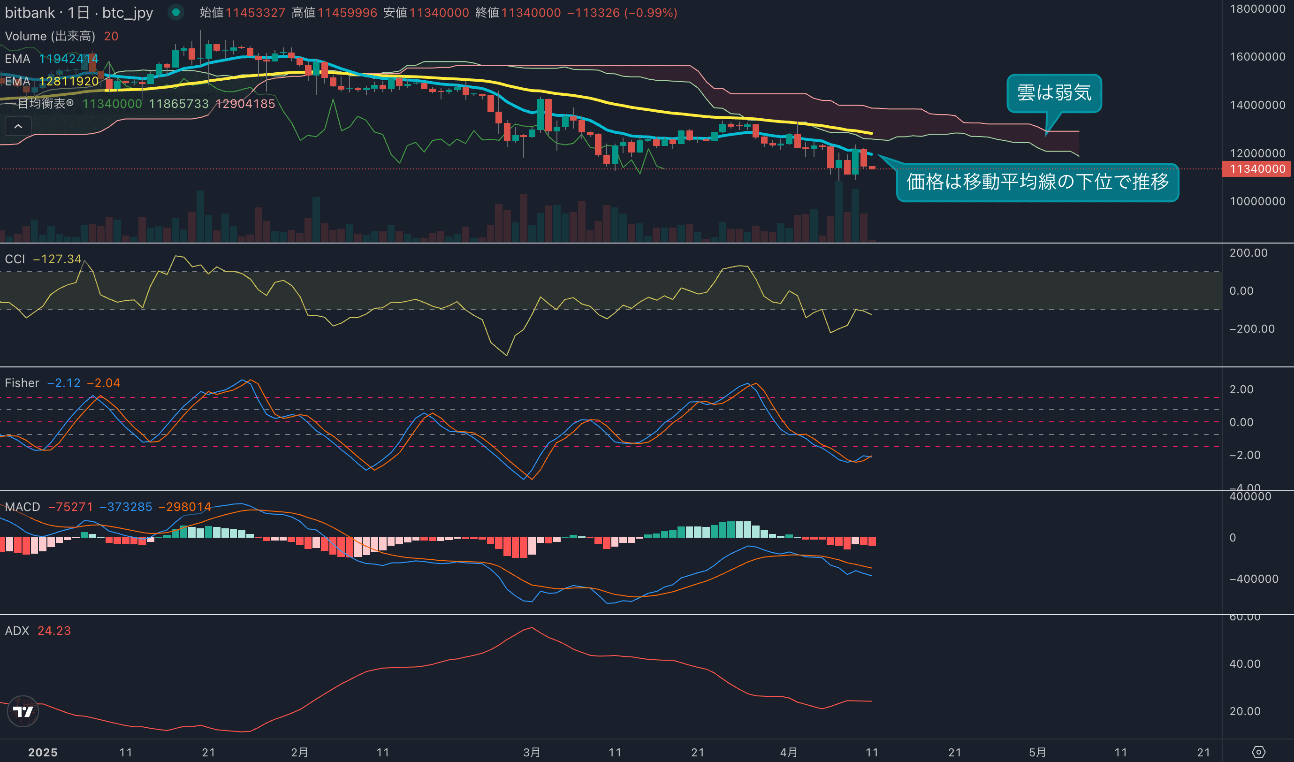The image size is (1294, 762).
Task: Select the Fisher indicator label
Action: (22, 383)
